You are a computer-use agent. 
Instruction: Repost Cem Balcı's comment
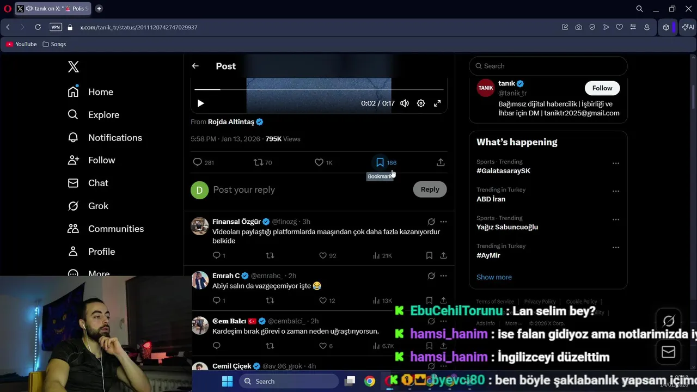pyautogui.click(x=270, y=346)
